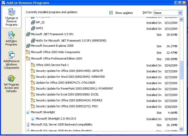Viewport: 188px width, 136px height.
Task: Click the KB923088 EXCEL update icon
Action: tap(33, 94)
